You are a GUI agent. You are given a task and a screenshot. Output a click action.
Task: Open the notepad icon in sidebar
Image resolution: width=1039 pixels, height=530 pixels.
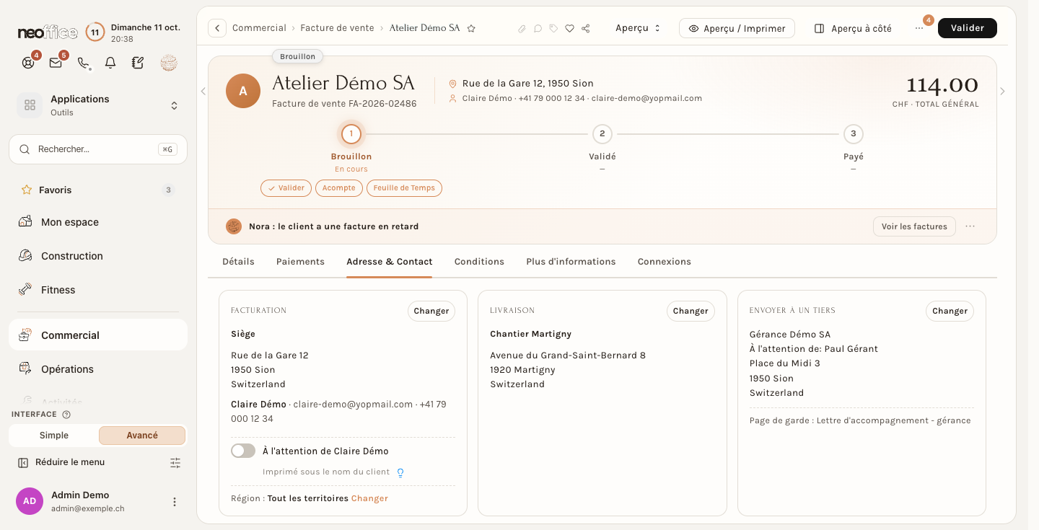138,63
